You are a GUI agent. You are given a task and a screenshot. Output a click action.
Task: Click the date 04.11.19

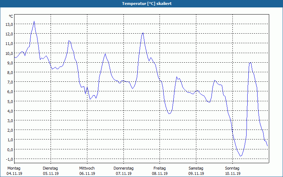14,173
